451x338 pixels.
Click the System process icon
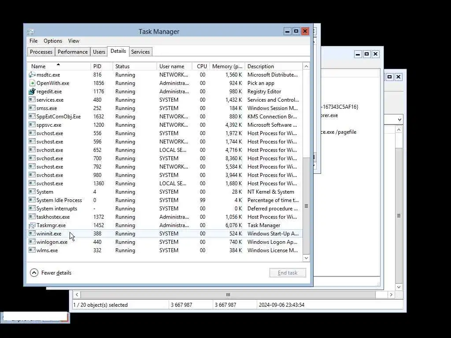(32, 191)
